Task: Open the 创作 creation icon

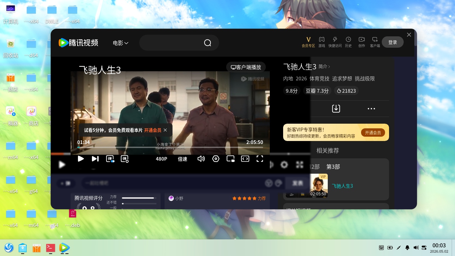Action: tap(362, 42)
